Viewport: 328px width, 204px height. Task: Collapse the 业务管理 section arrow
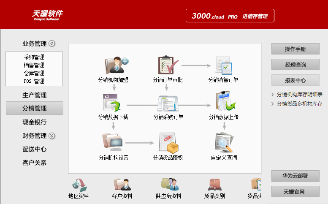52,43
